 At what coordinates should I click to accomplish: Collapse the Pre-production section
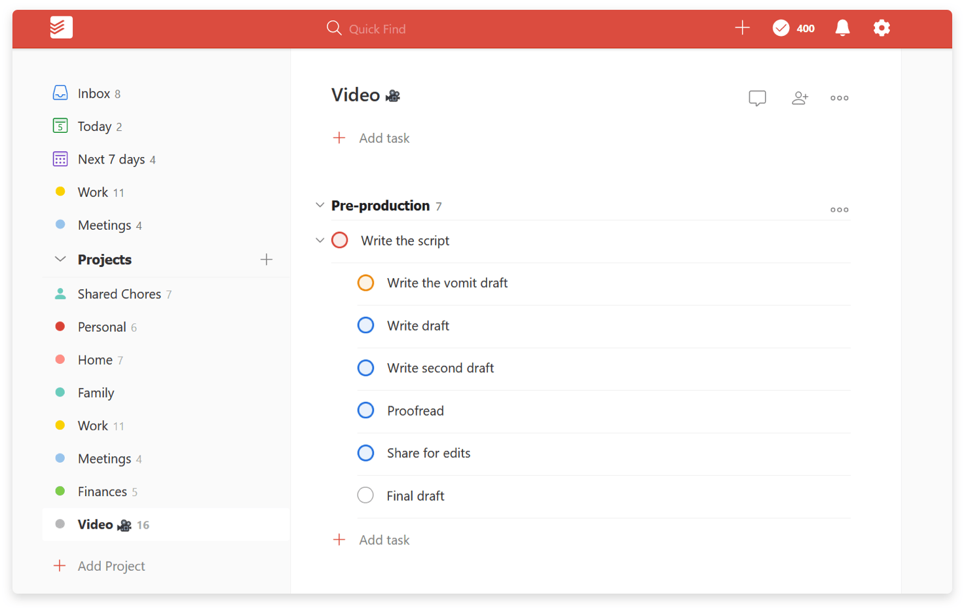pos(320,205)
